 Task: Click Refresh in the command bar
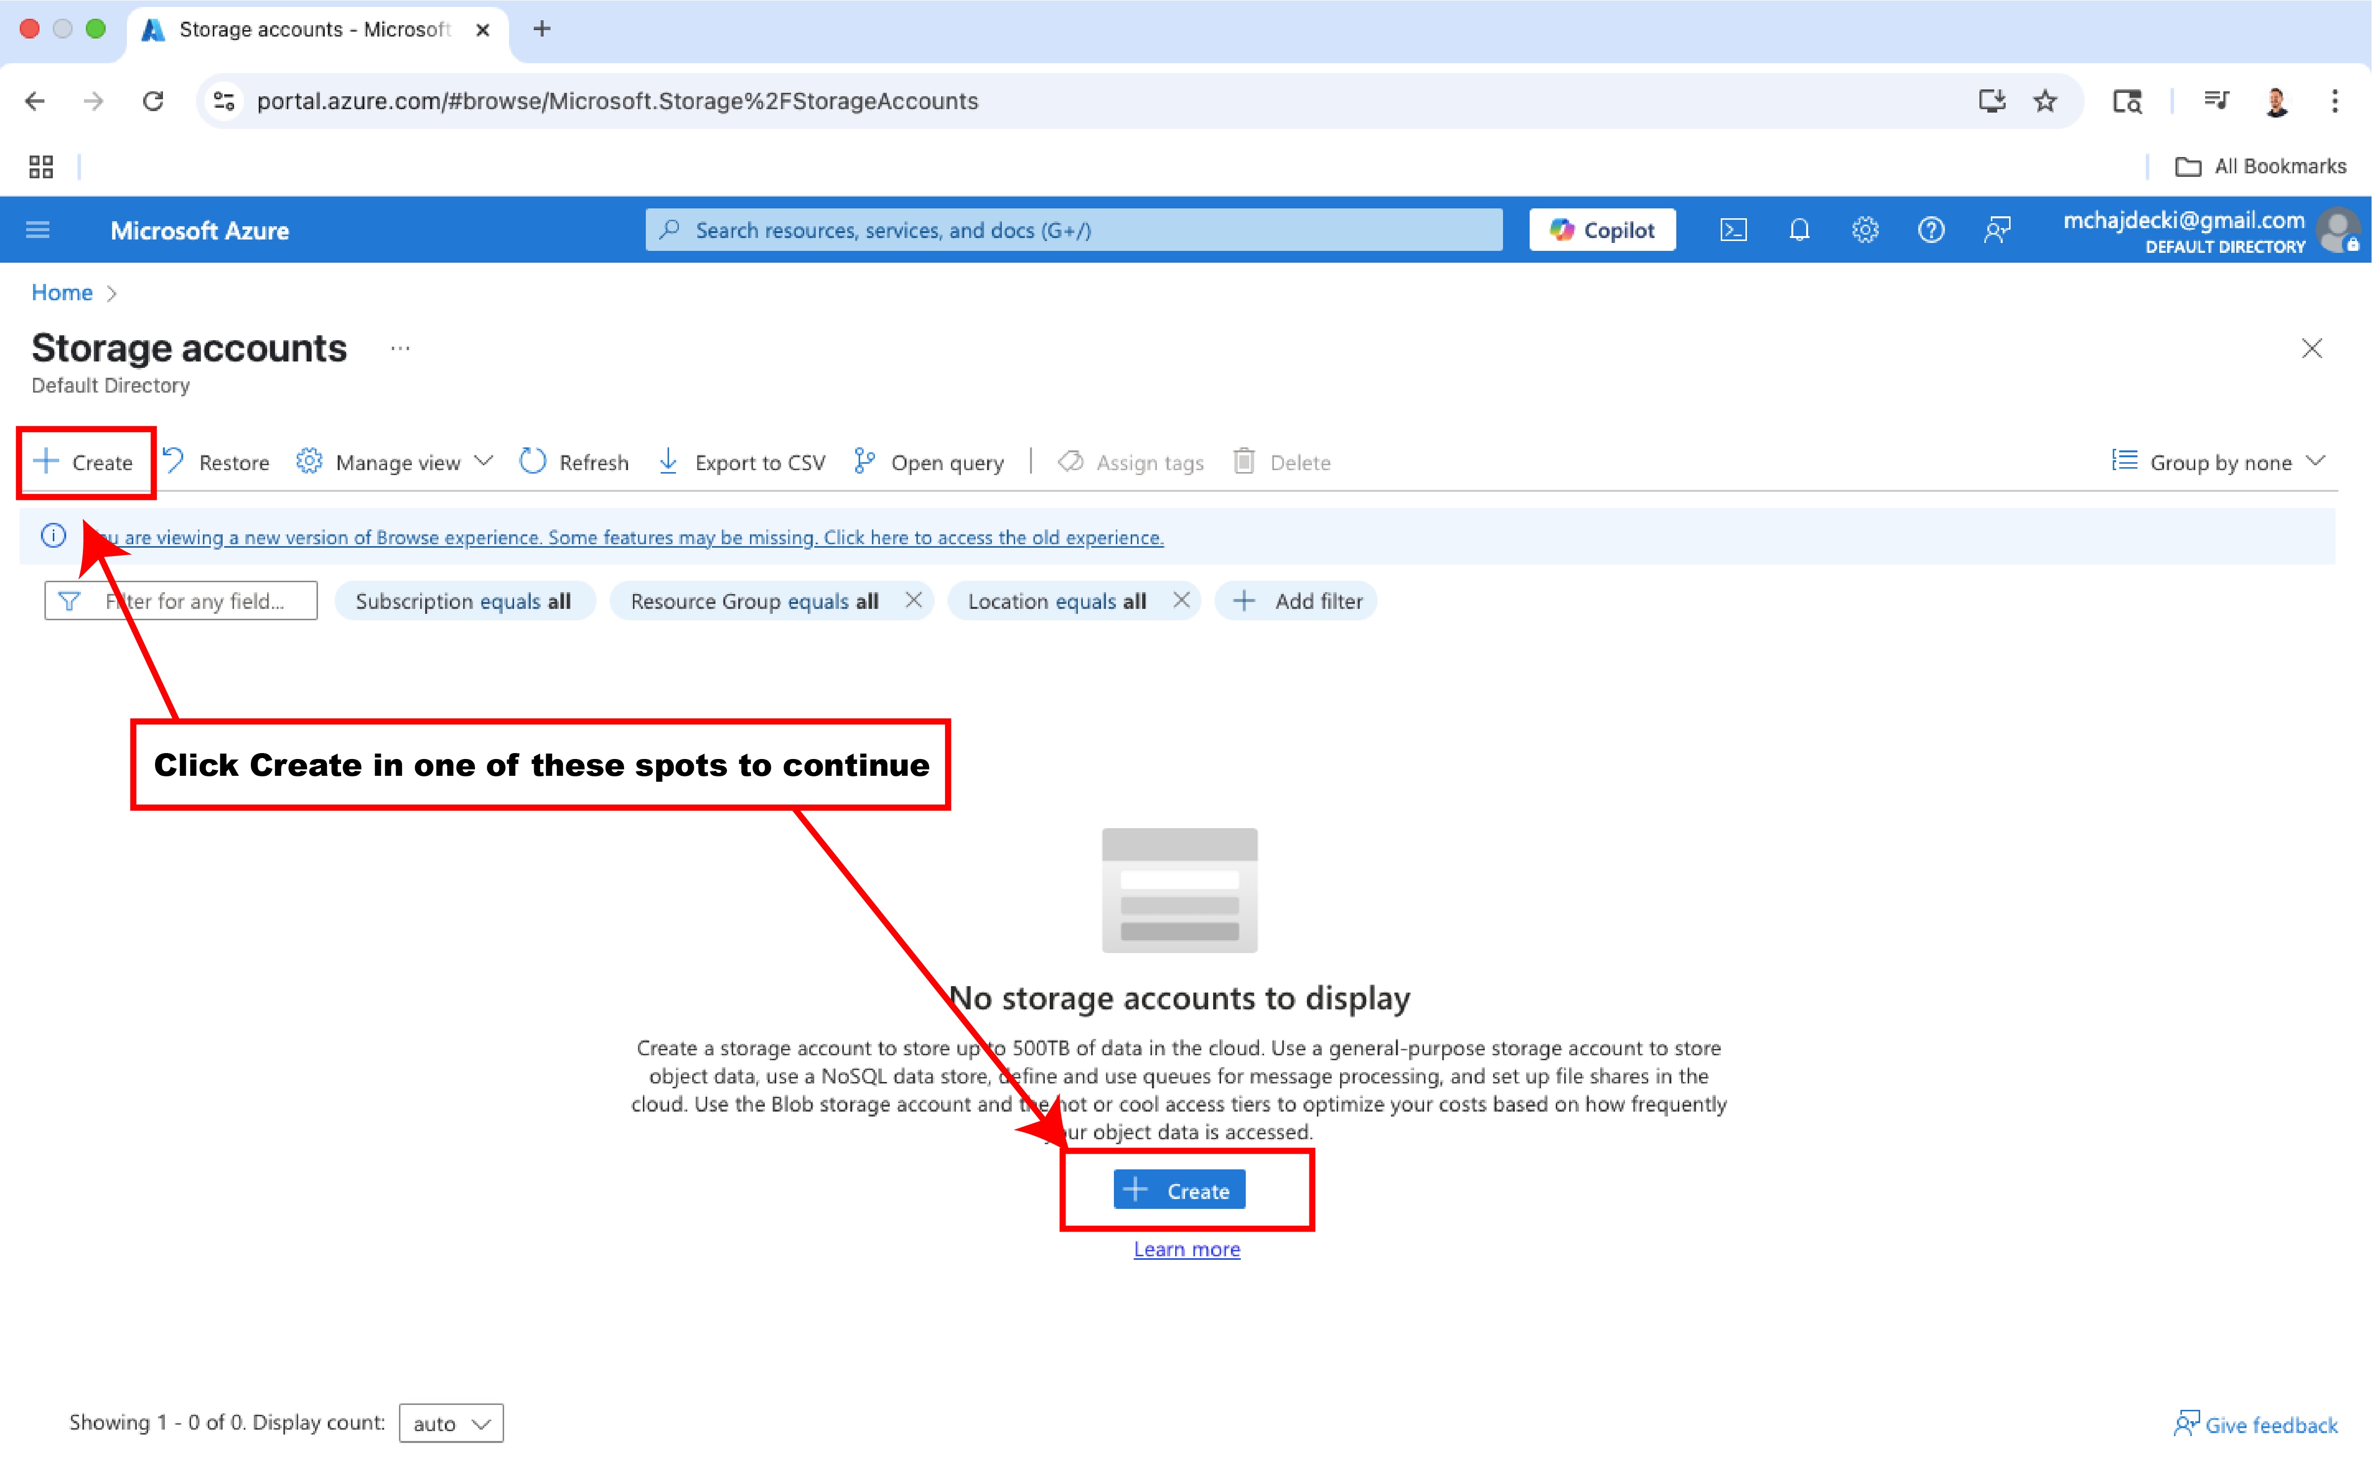click(574, 462)
